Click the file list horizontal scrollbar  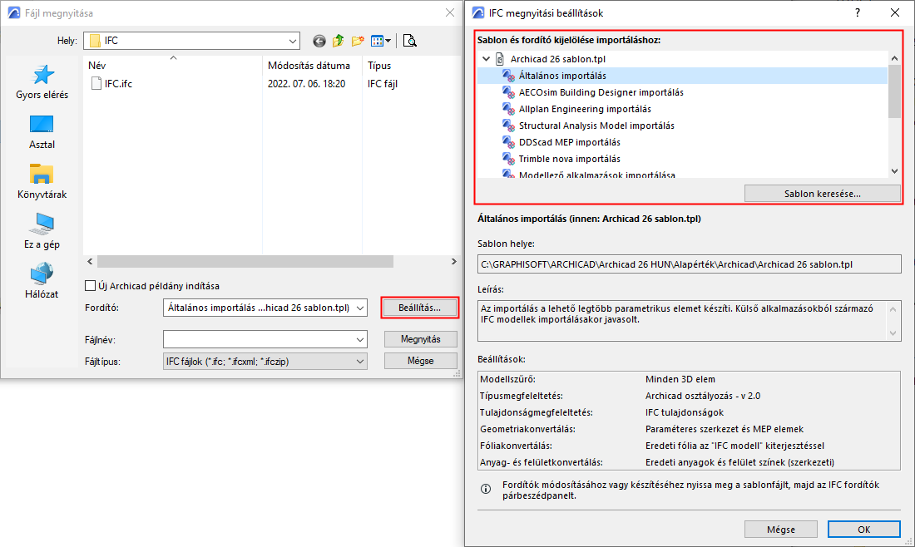click(245, 262)
